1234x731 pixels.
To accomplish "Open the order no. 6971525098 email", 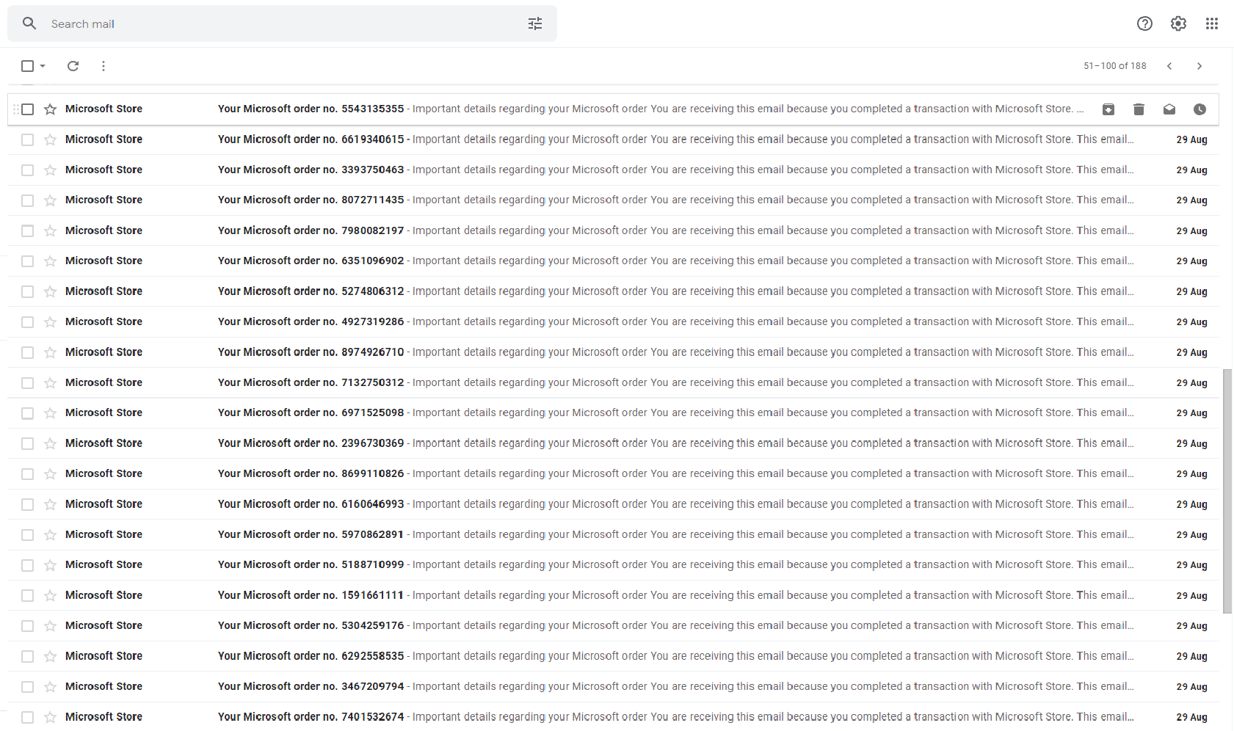I will click(x=613, y=413).
